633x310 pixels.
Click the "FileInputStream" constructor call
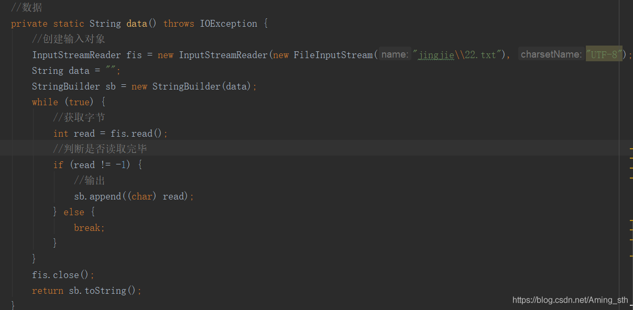(x=333, y=55)
